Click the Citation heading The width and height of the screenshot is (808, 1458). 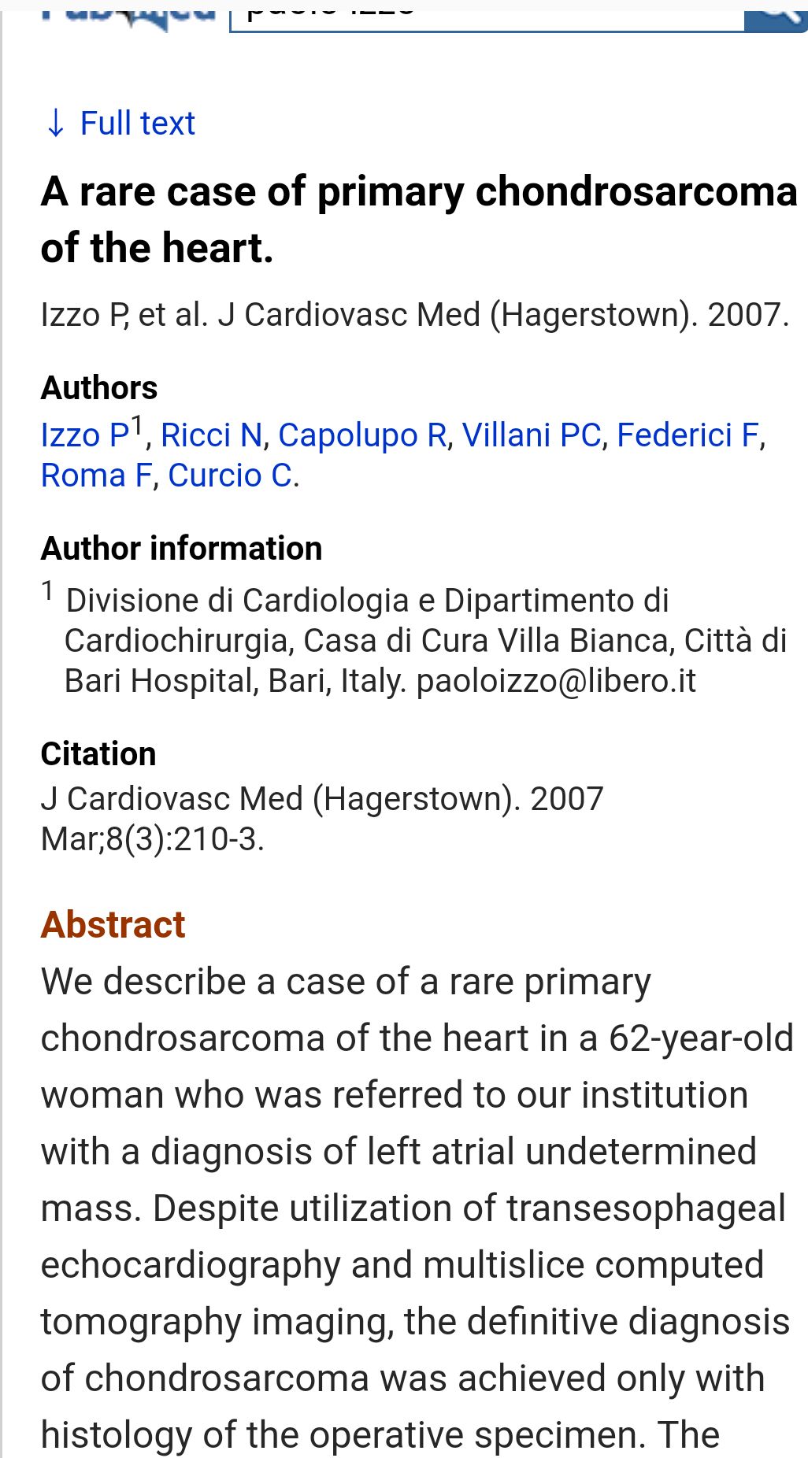(x=98, y=753)
